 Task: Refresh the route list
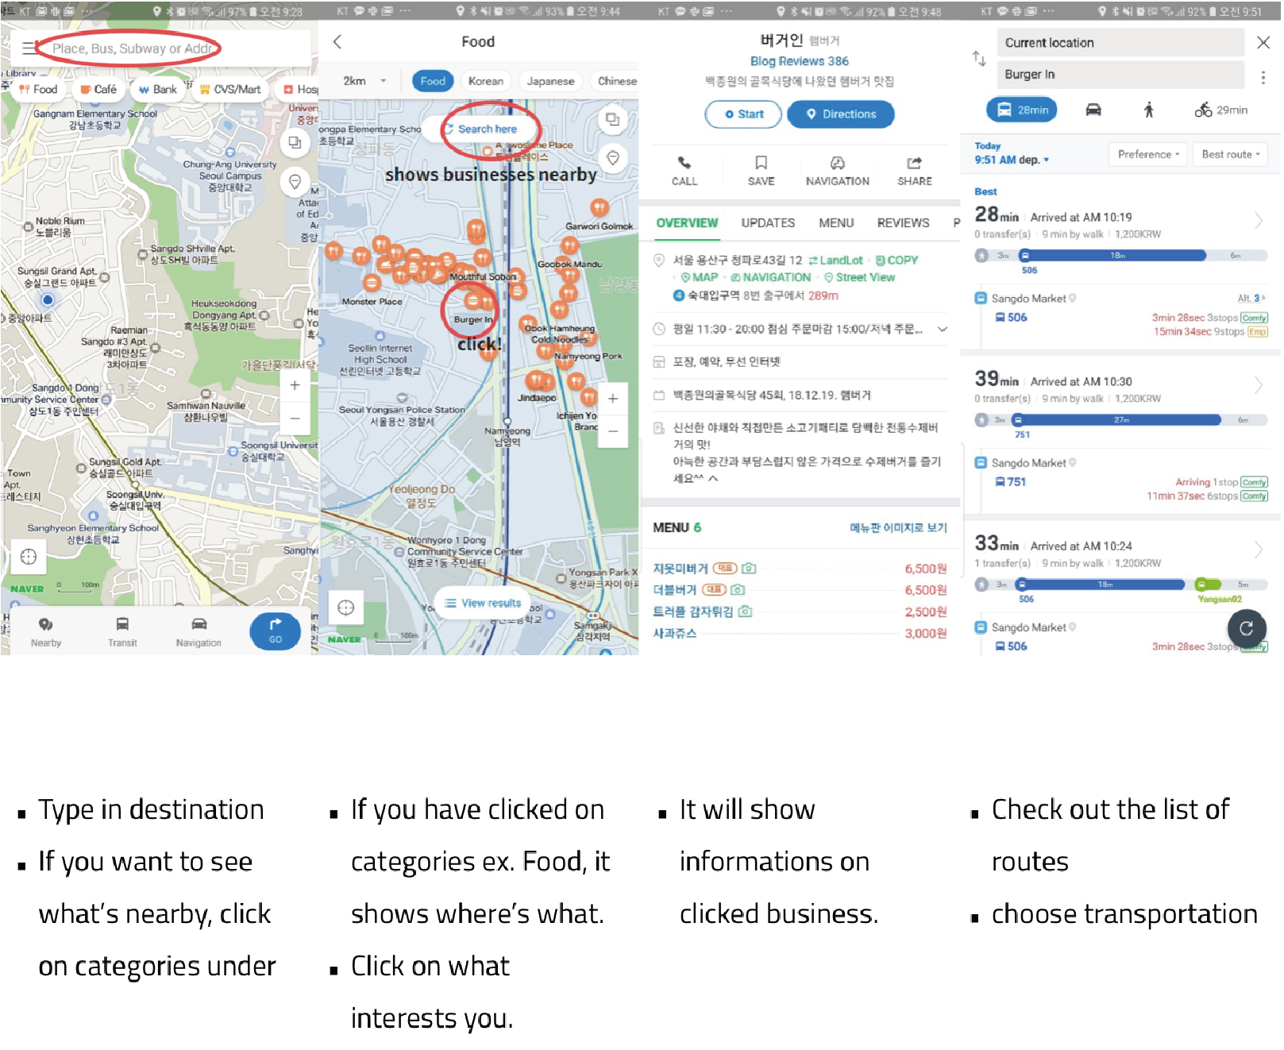(1247, 628)
